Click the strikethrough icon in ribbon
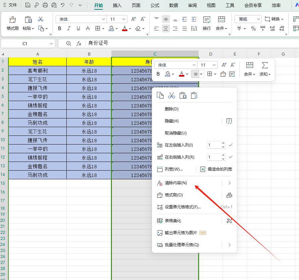 click(x=87, y=29)
